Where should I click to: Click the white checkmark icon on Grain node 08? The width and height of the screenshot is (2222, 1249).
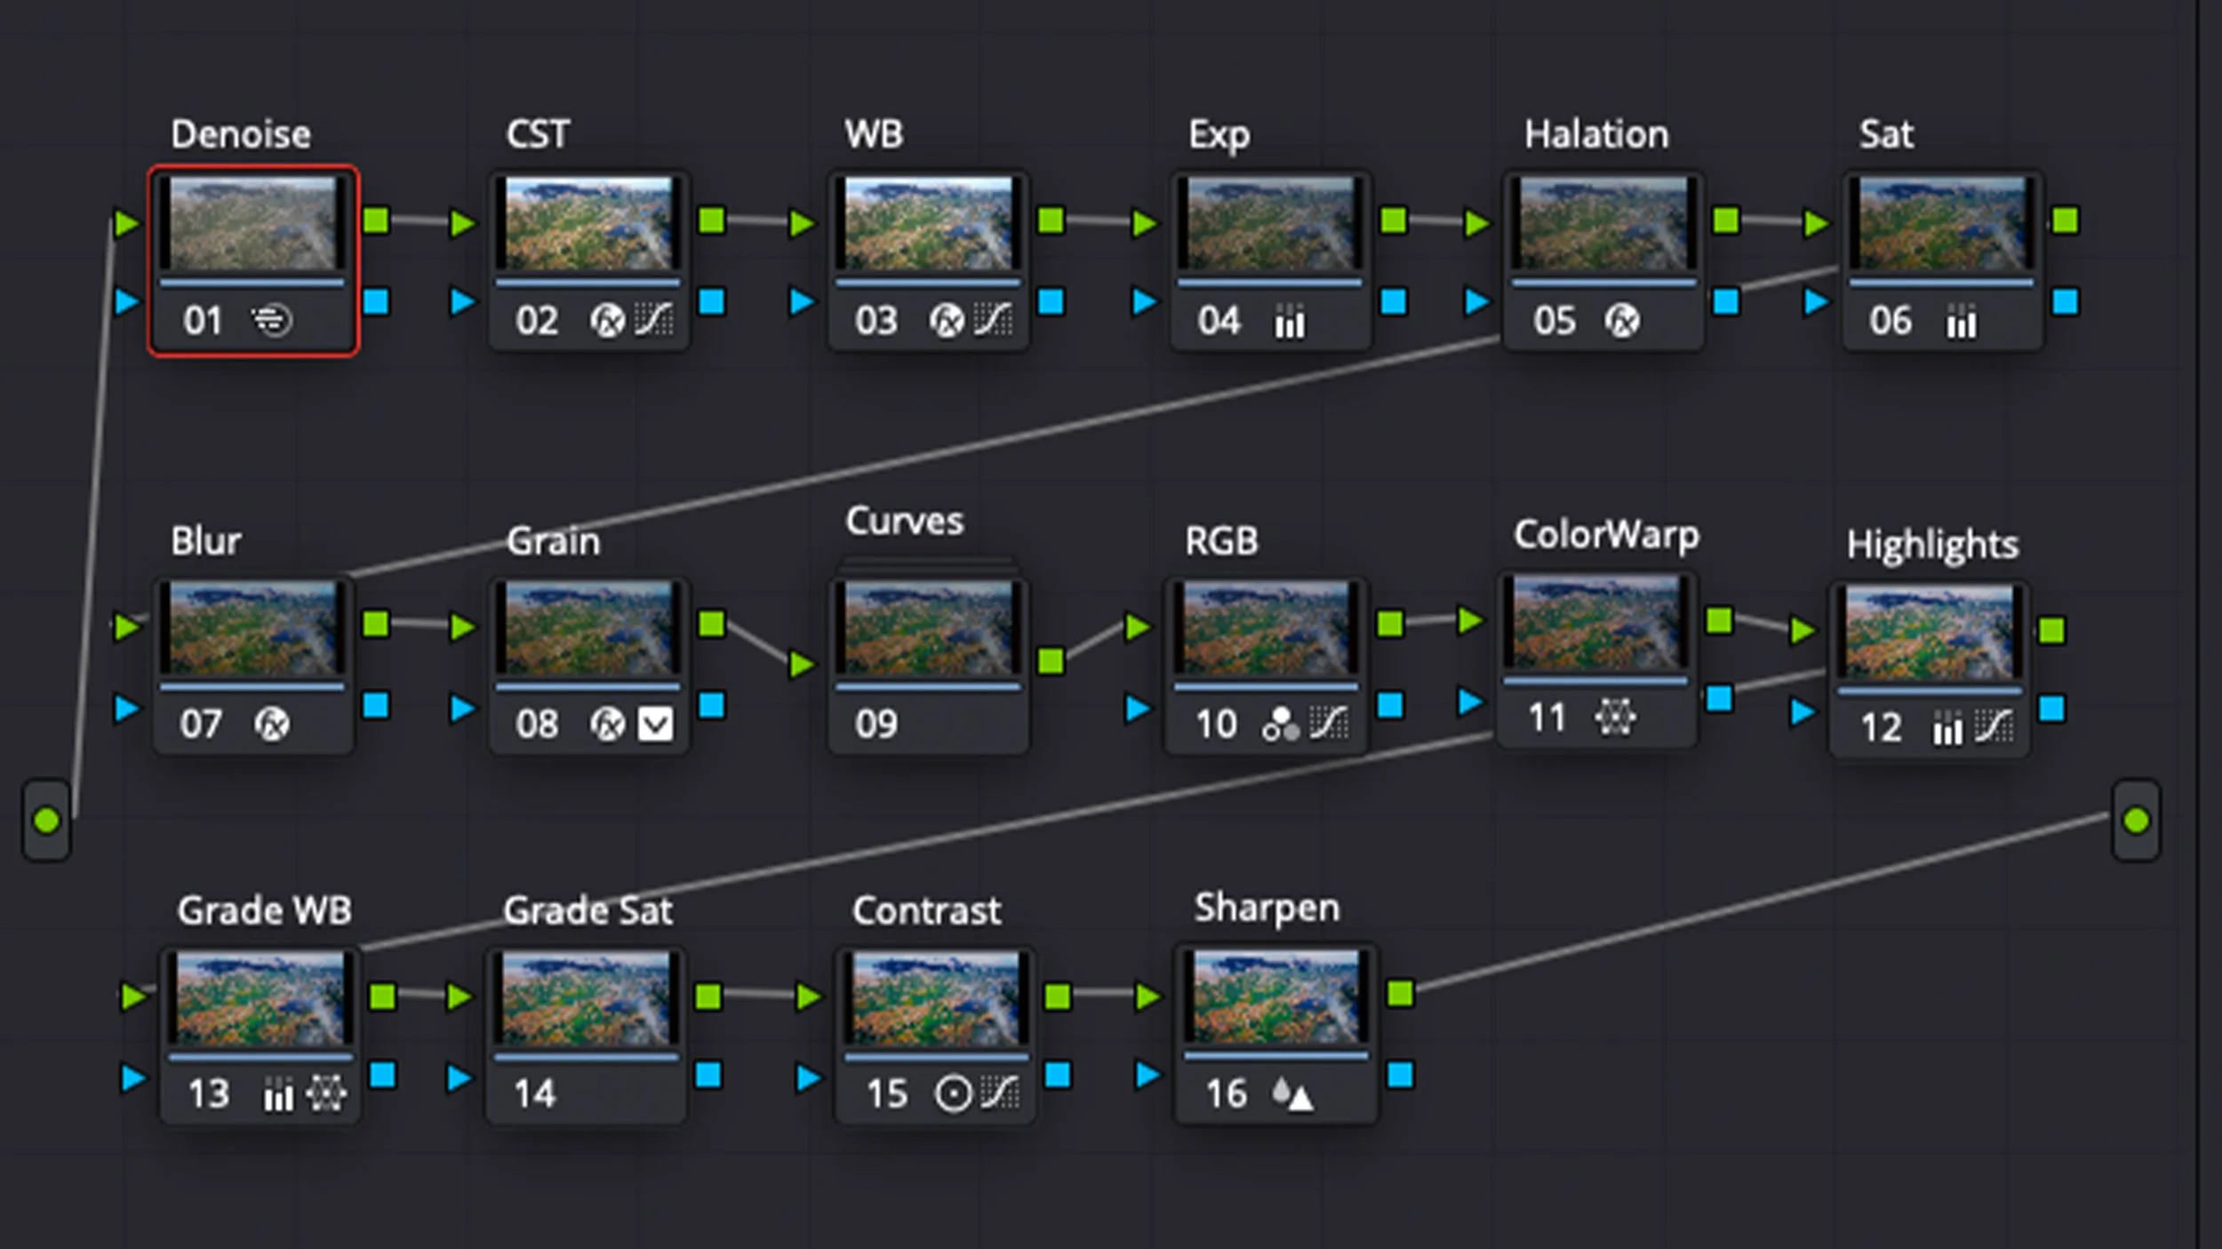pyautogui.click(x=656, y=725)
